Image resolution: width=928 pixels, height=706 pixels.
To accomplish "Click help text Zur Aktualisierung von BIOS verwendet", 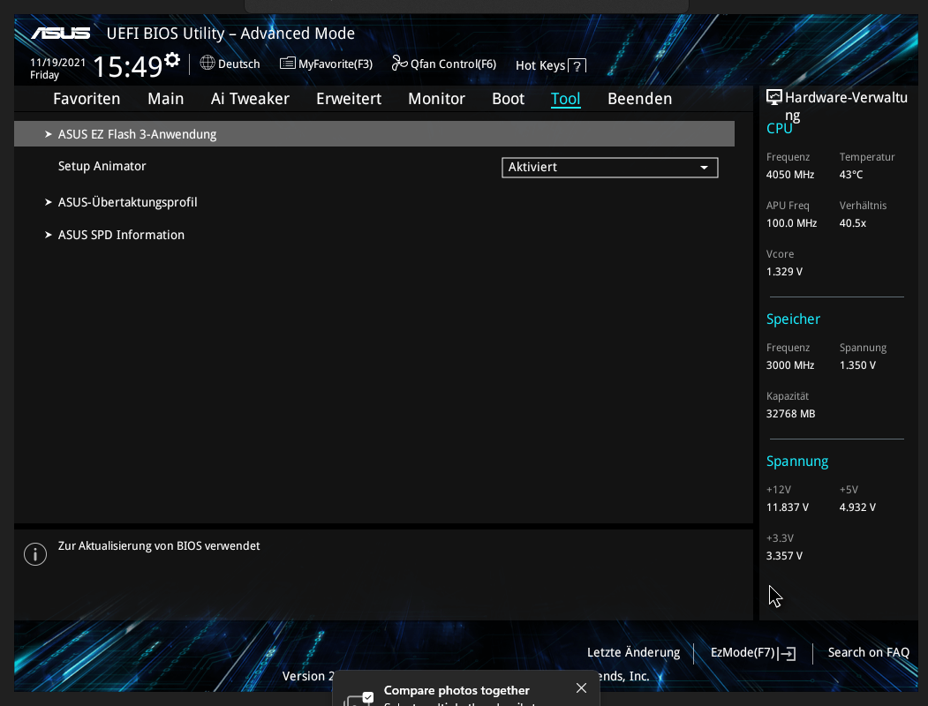I will click(x=159, y=545).
